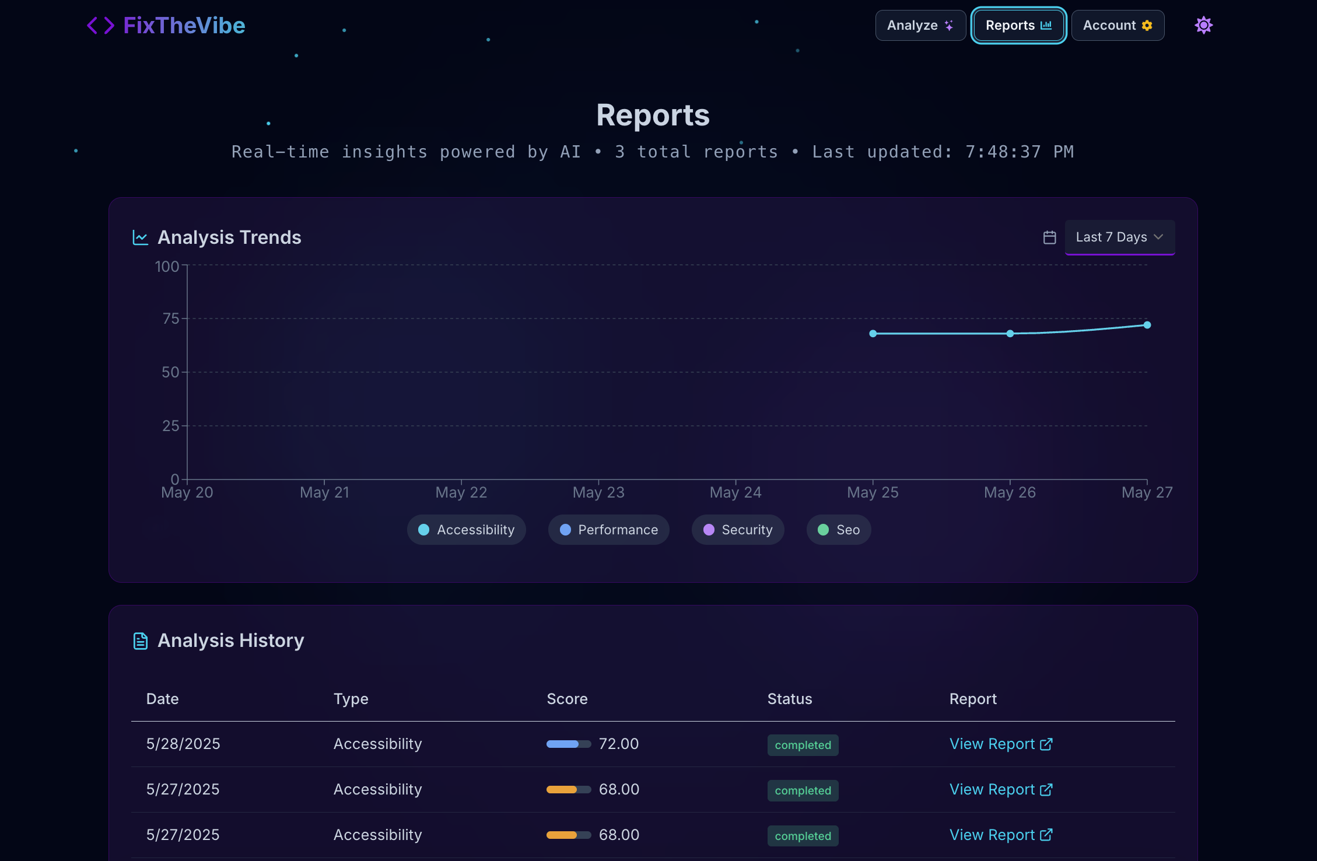Screen dimensions: 1317x861
Task: Click the chevron arrow in Last 7 Days
Action: (x=1158, y=237)
